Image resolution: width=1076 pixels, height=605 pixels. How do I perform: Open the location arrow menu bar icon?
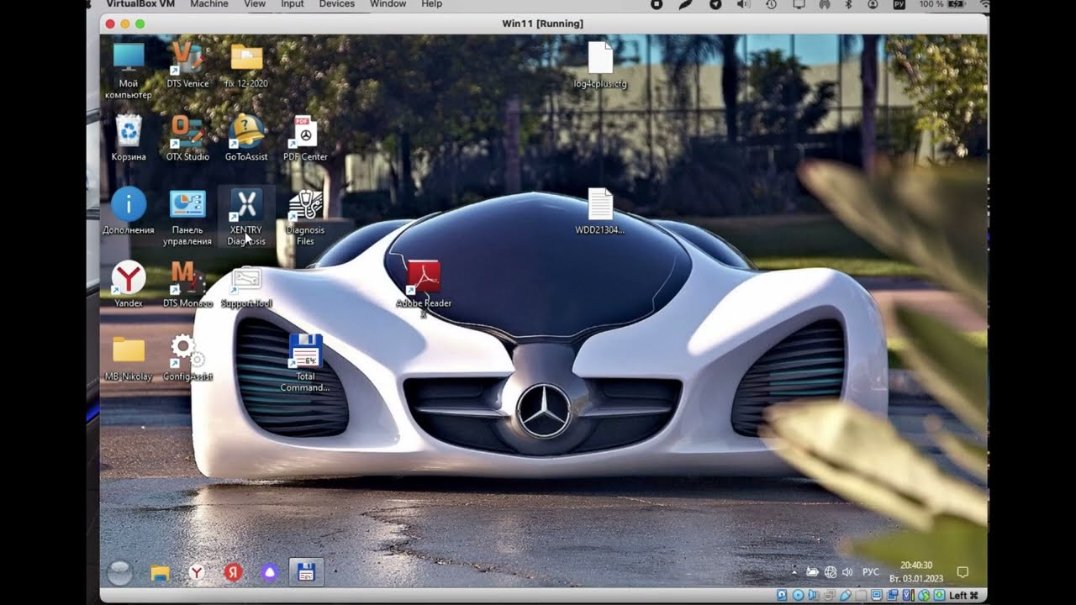pyautogui.click(x=715, y=4)
